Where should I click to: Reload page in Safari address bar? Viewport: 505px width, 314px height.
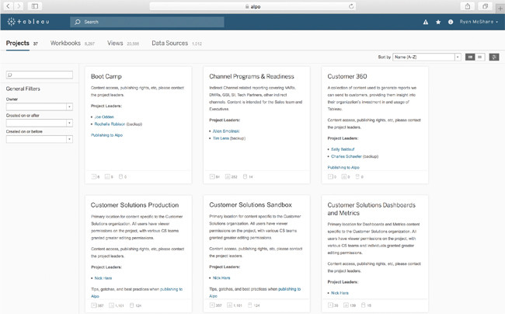[x=351, y=6]
